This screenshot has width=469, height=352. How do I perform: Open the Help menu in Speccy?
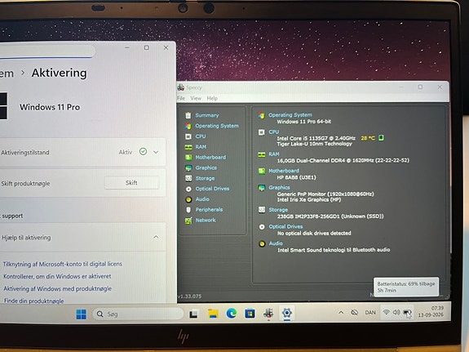tap(212, 98)
